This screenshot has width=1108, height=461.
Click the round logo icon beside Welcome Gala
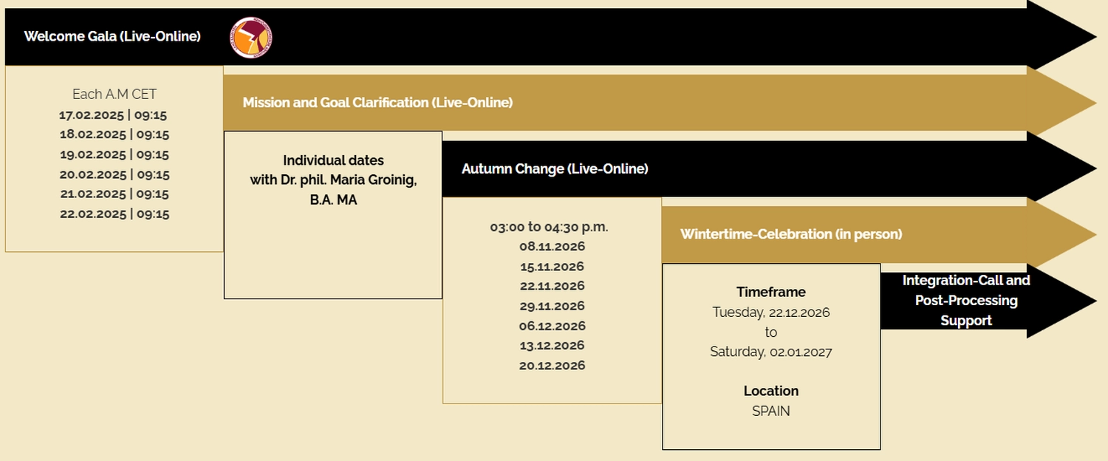click(251, 38)
